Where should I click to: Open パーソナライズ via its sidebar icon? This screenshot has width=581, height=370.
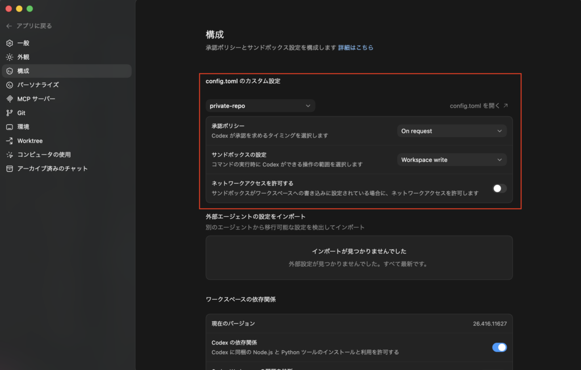9,85
